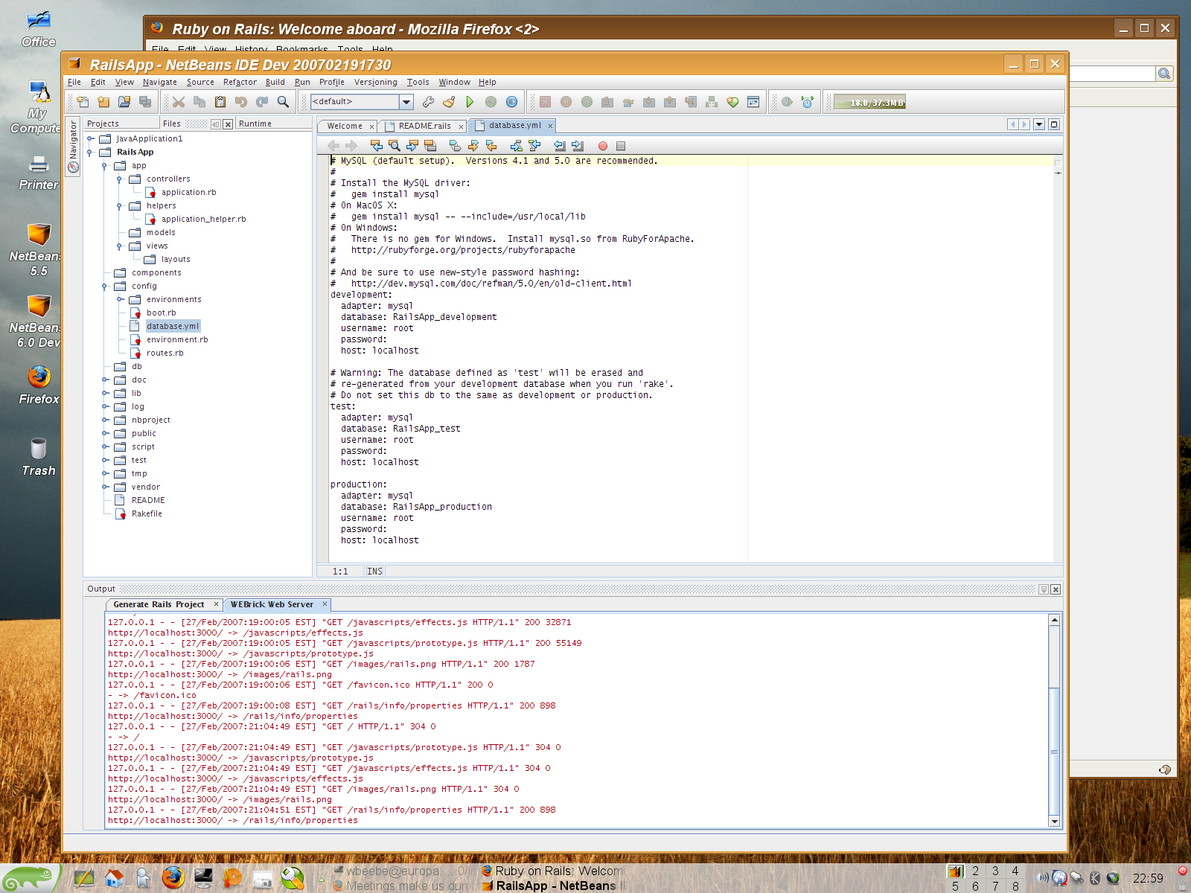Screen dimensions: 1191x893
Task: Switch to the Files panel tab
Action: click(172, 124)
